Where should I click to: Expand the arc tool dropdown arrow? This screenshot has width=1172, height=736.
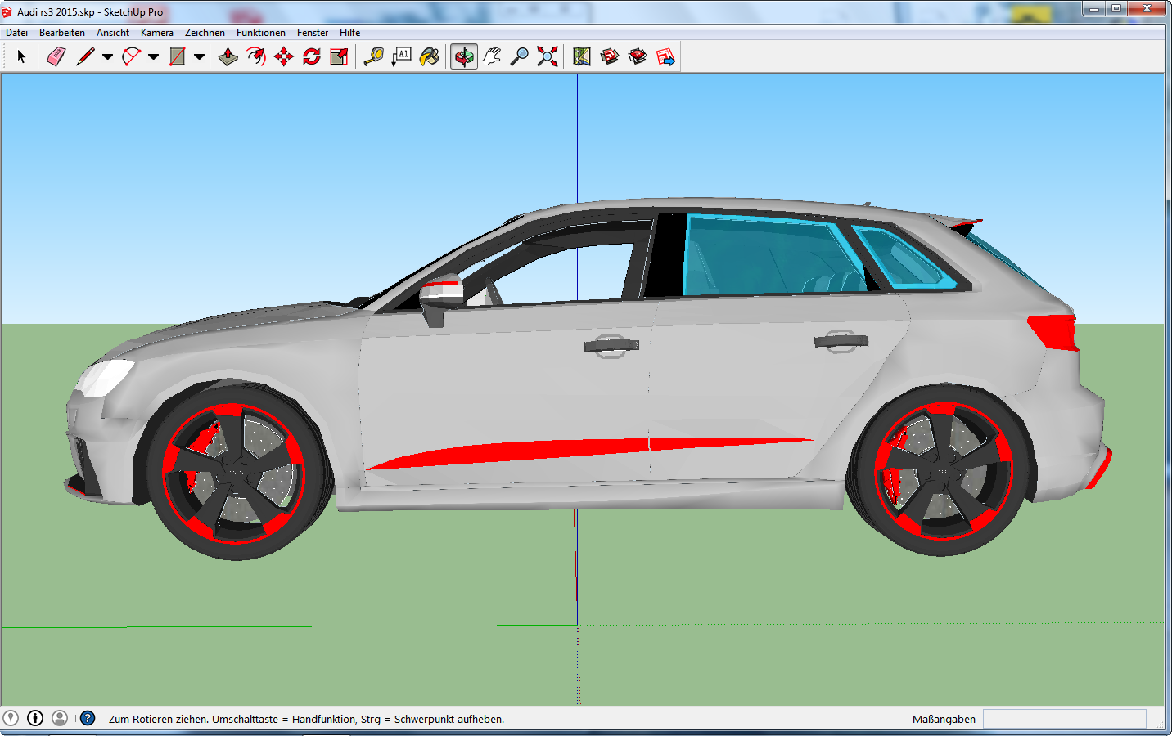[x=153, y=57]
